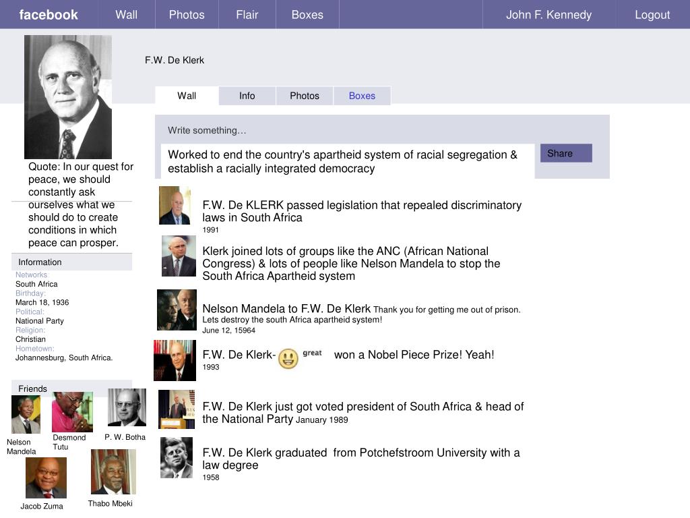690x518 pixels.
Task: Click the F.W. De Klerk profile name
Action: pyautogui.click(x=175, y=60)
